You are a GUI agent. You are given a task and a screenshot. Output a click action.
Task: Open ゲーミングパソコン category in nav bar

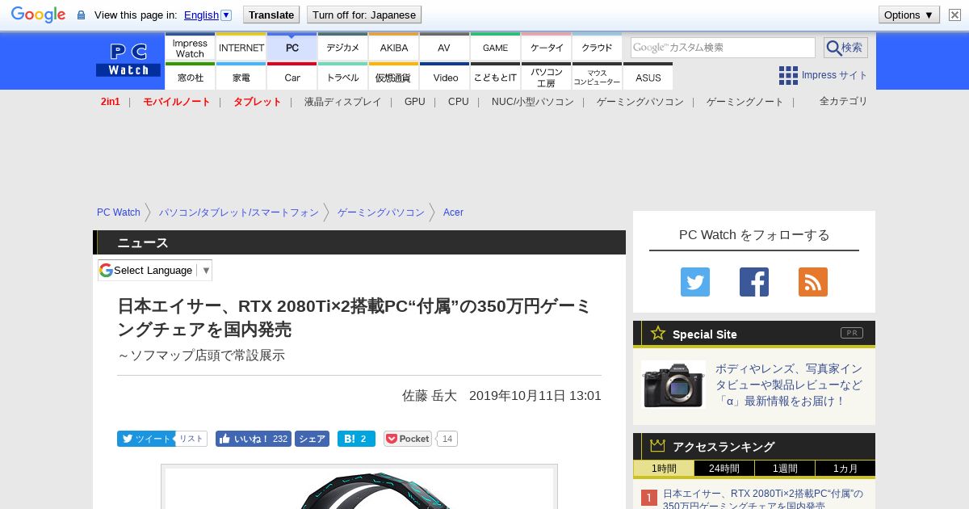(640, 102)
